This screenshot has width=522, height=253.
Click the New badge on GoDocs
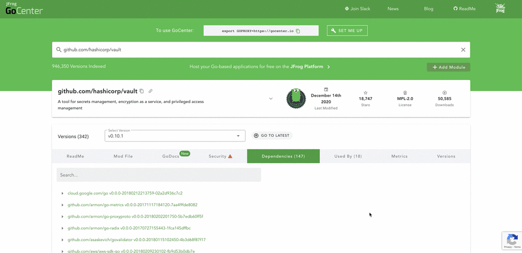(x=184, y=153)
